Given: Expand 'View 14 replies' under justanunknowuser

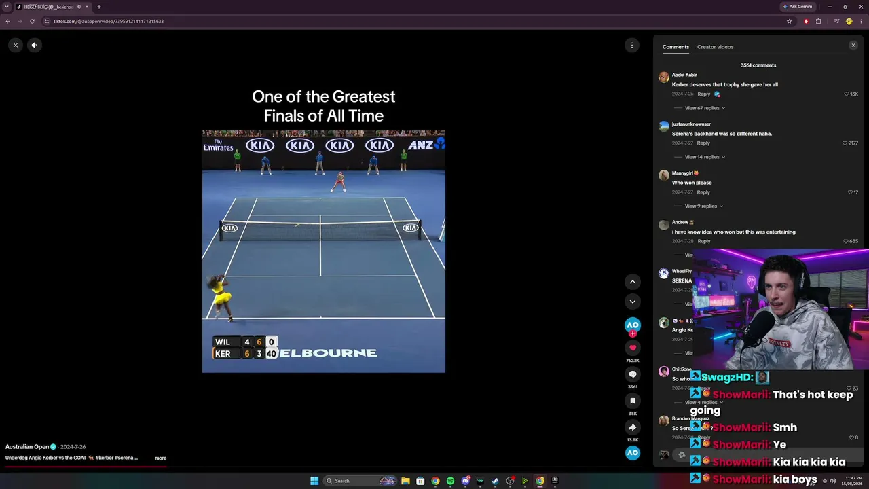Looking at the screenshot, I should [705, 157].
